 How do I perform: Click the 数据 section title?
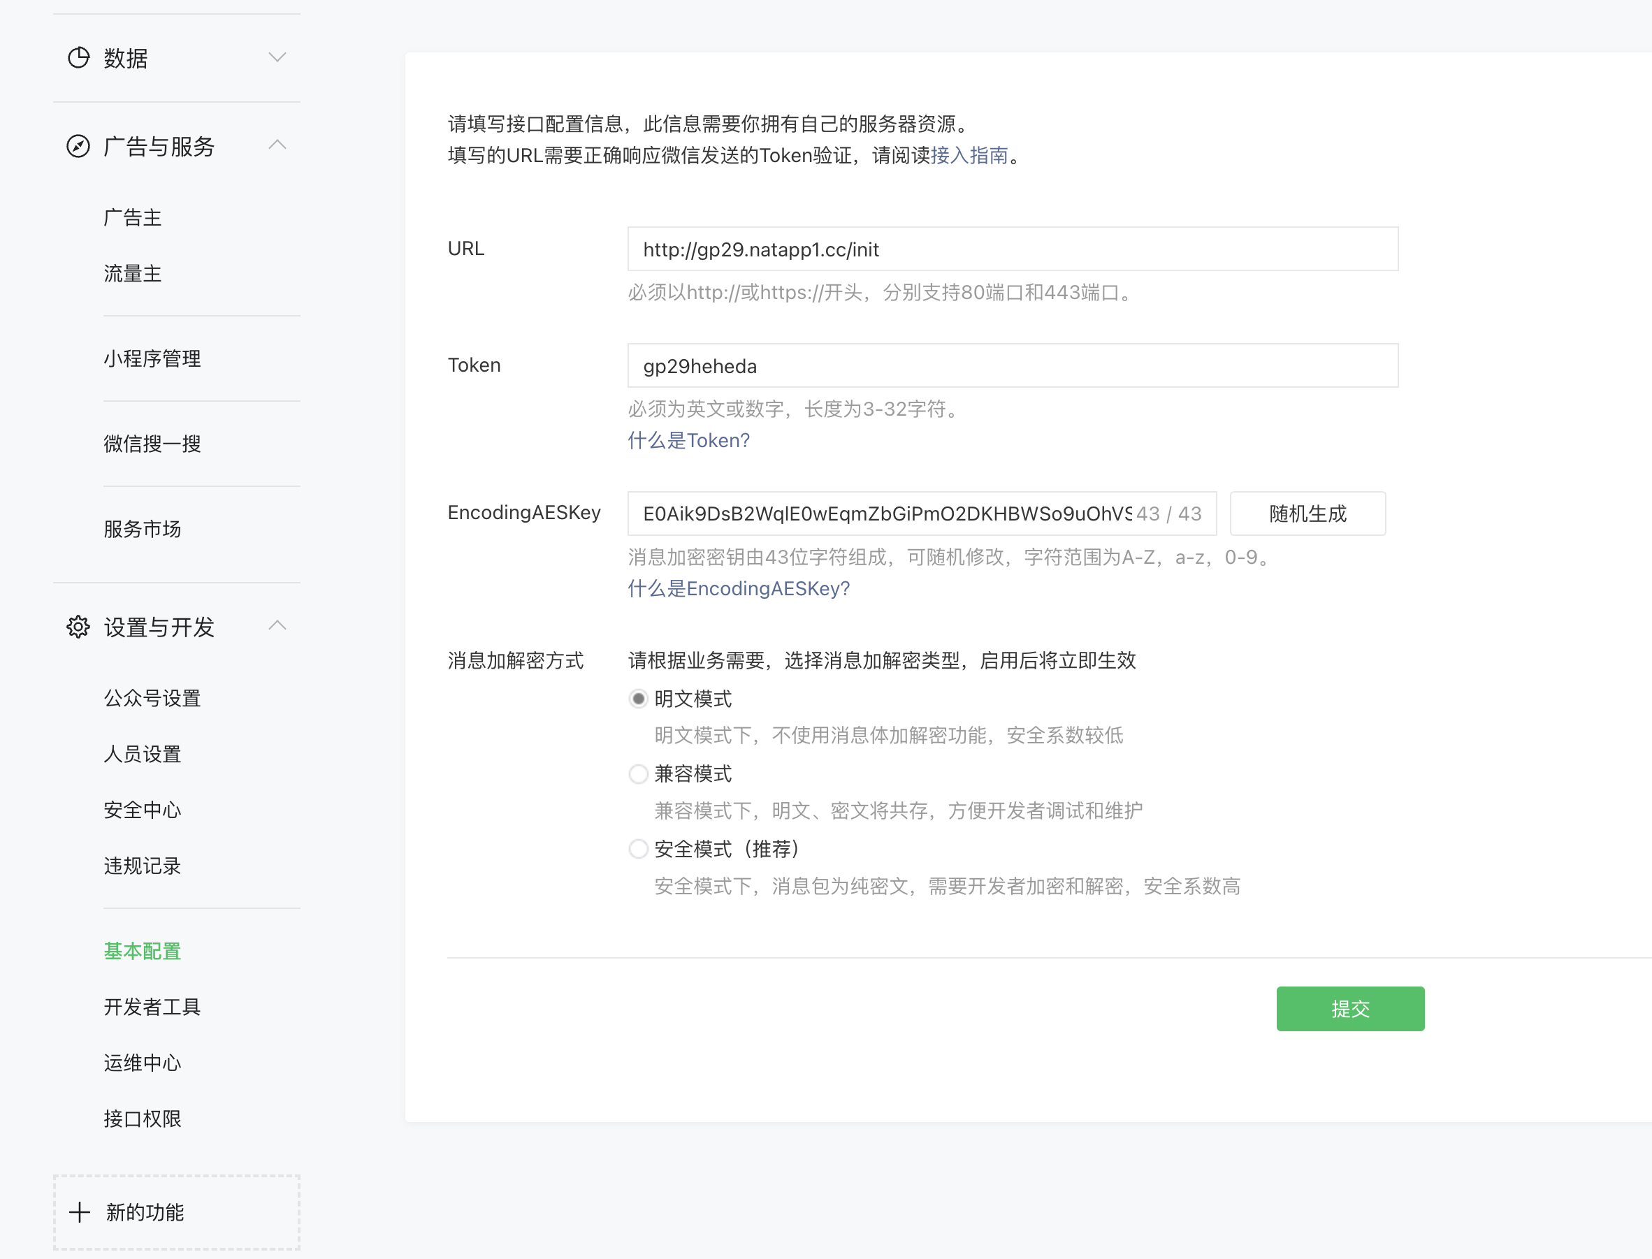[126, 58]
